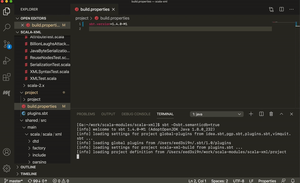Select the Terminal tab
Image resolution: width=300 pixels, height=183 pixels.
coord(165,114)
